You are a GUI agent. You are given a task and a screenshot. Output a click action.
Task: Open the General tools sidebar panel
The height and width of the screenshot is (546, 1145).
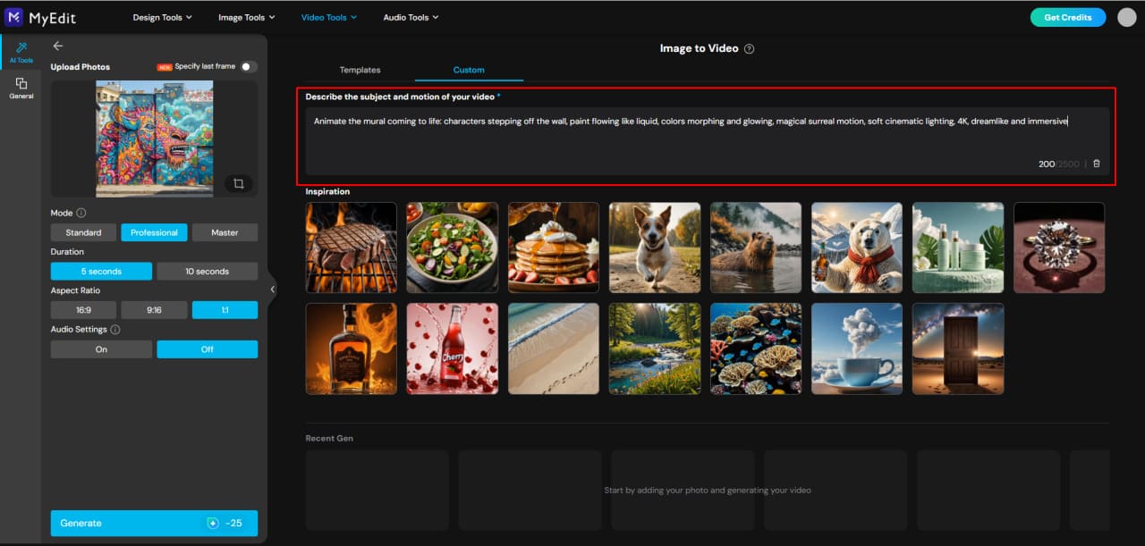[21, 87]
